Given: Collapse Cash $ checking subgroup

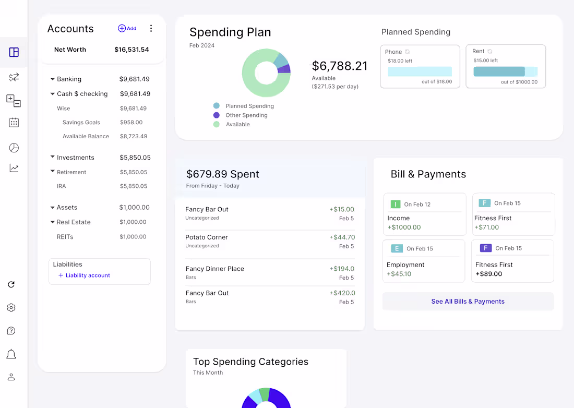Looking at the screenshot, I should (52, 94).
